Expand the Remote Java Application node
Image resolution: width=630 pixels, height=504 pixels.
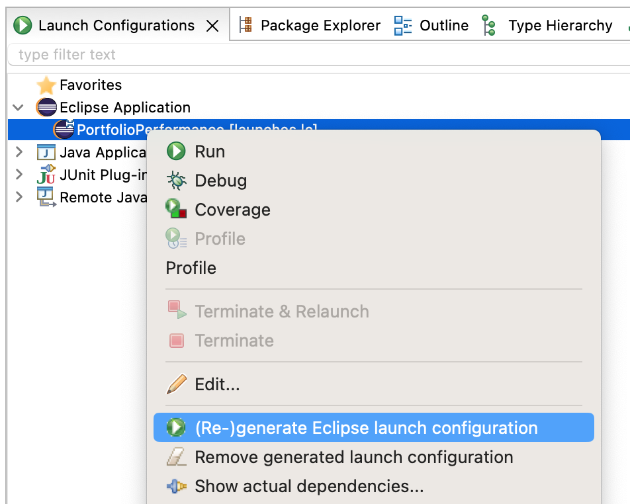(19, 197)
